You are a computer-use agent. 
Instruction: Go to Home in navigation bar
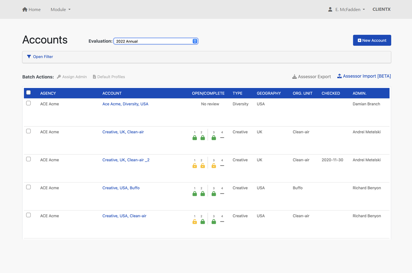[x=31, y=9]
